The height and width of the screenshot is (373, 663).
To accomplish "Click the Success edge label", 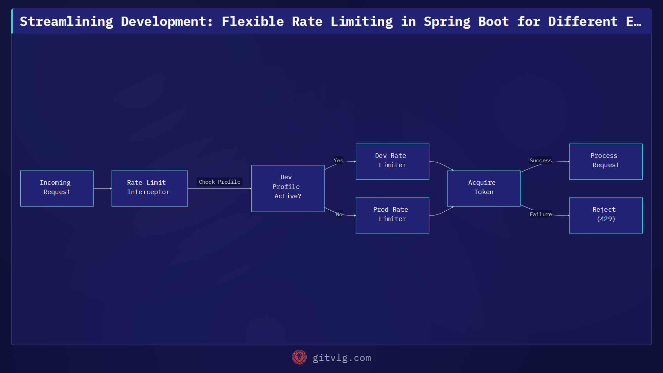I will pos(541,160).
